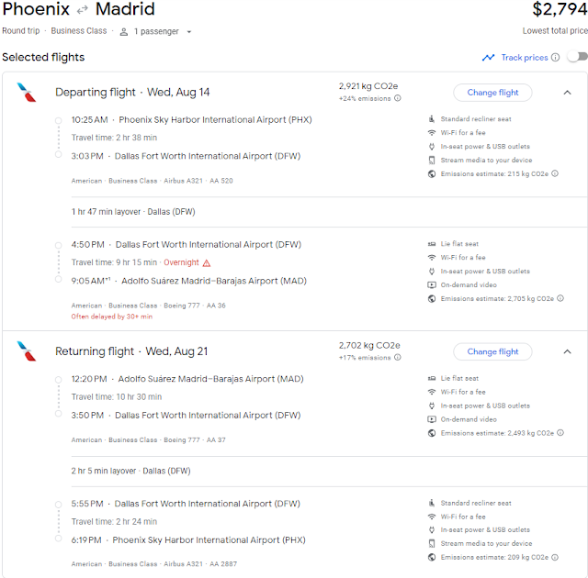Click info icon beside +17% emissions
Screen dimensions: 588x578
398,358
